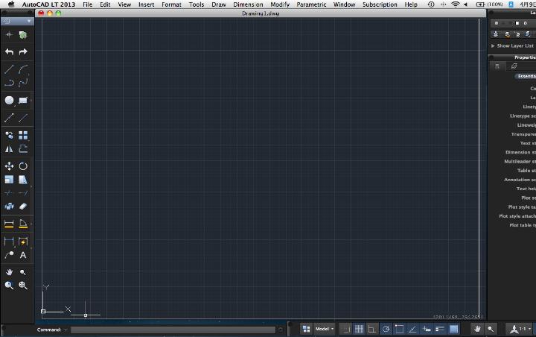The image size is (536, 337).
Task: Select the Angular dimension tool
Action: pyautogui.click(x=23, y=224)
